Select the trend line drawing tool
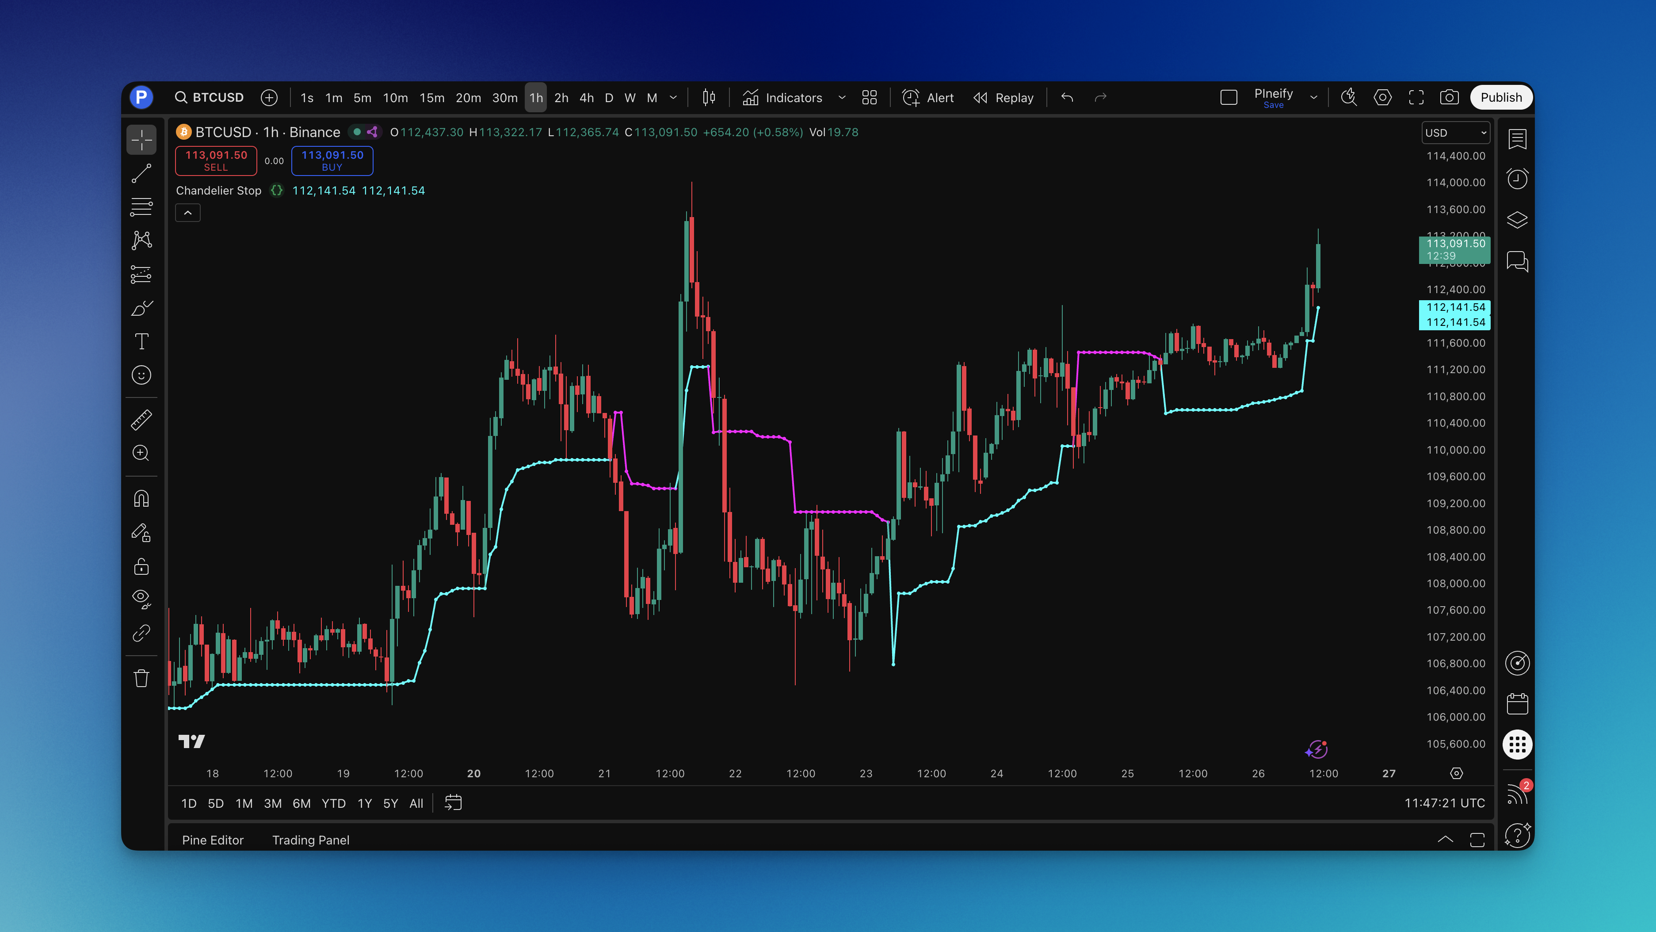Viewport: 1656px width, 932px height. click(x=141, y=173)
